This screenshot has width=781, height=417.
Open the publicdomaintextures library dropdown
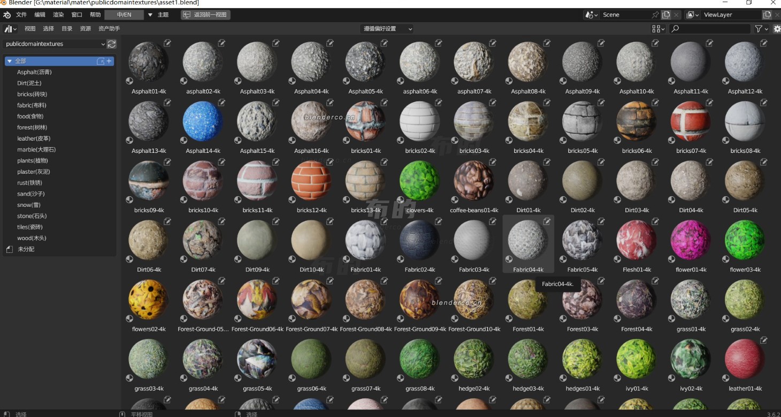pyautogui.click(x=55, y=44)
